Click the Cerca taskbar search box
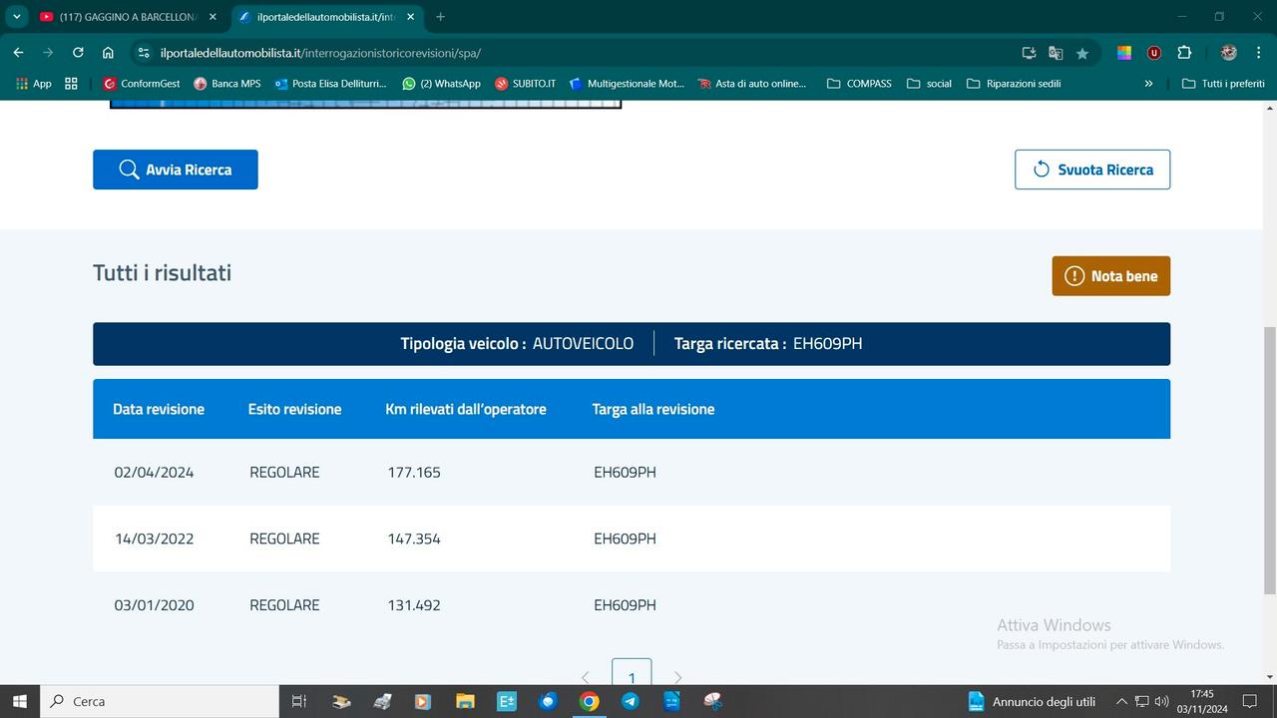1277x718 pixels. 160,701
